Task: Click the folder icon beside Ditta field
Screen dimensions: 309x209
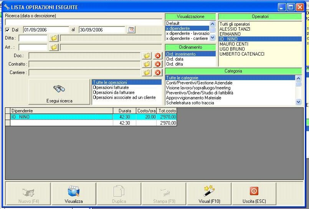Action: 54,38
